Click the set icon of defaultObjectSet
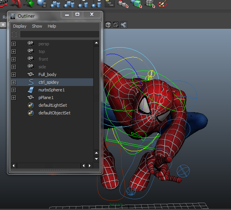Viewport: 231px width, 210px height. [31, 113]
